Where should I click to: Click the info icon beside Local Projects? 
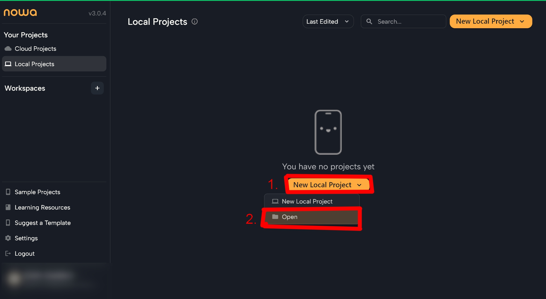click(194, 22)
